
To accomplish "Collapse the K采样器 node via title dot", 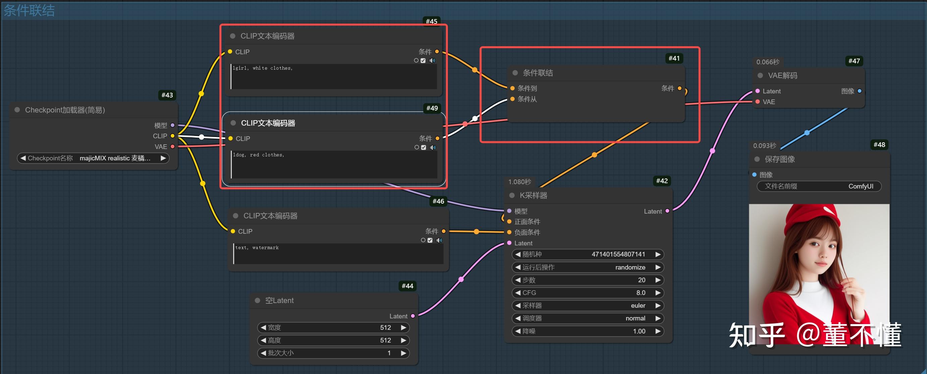I will 512,195.
